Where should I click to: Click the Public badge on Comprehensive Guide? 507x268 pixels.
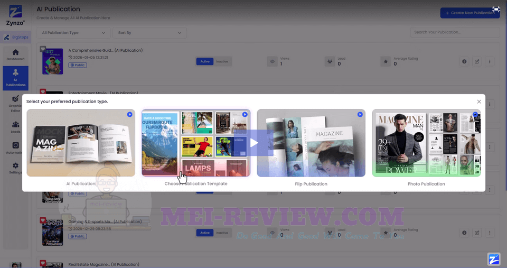click(78, 65)
